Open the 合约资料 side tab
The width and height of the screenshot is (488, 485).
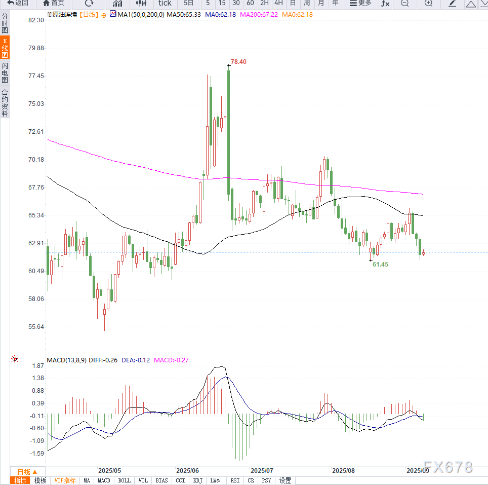tap(5, 103)
